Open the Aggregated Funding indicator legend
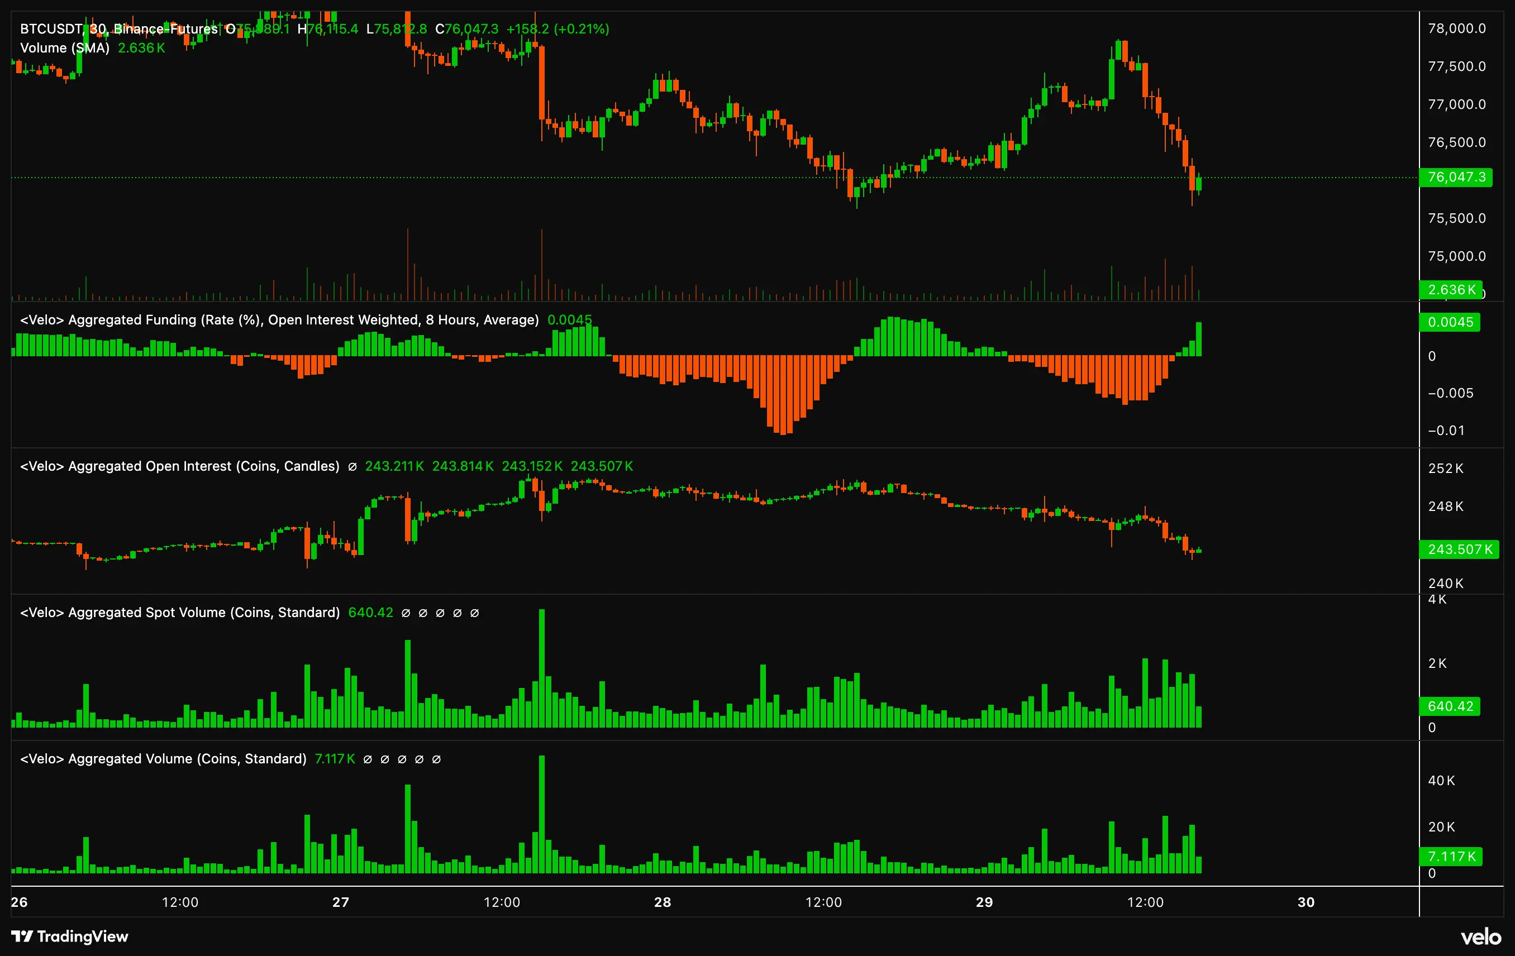Screen dimensions: 1515x956 coord(279,319)
